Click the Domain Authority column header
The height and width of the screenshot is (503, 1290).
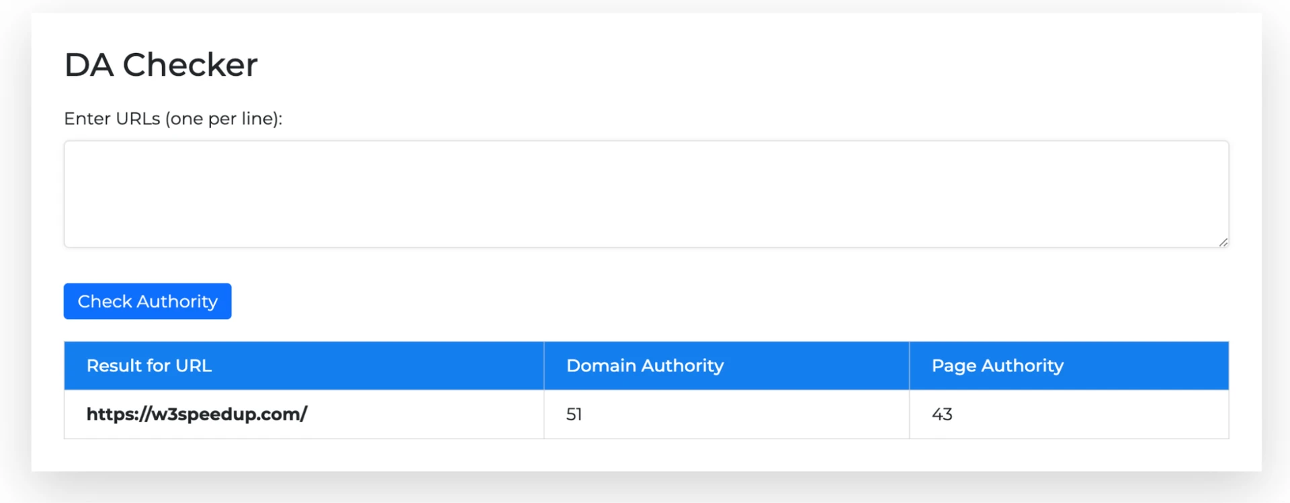click(644, 365)
